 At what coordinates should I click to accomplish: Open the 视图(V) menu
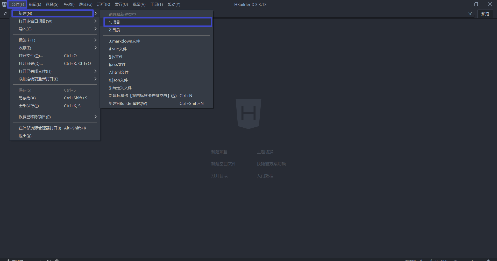pos(139,4)
